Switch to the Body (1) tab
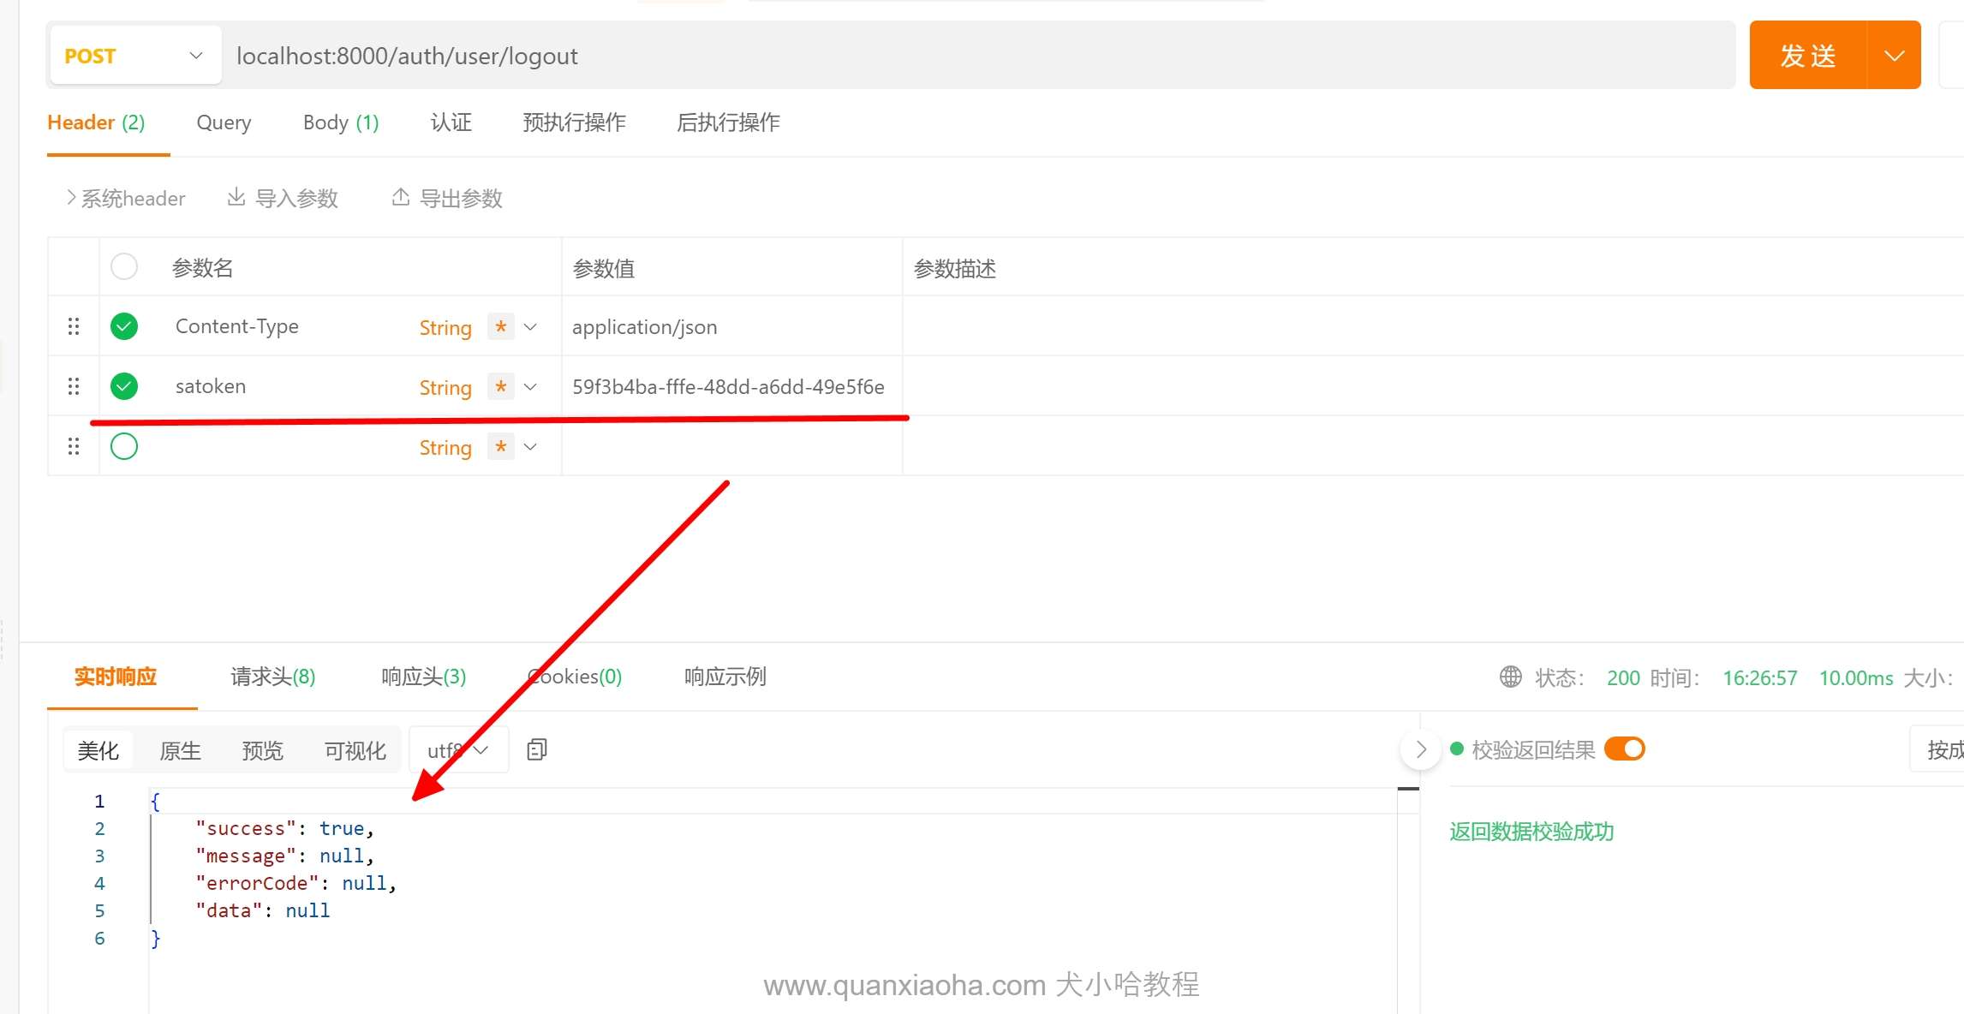The height and width of the screenshot is (1014, 1964). point(340,122)
